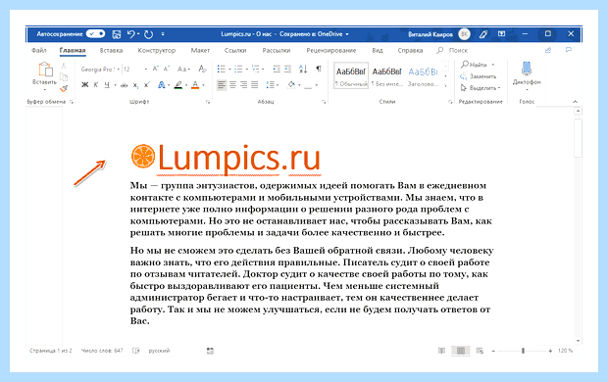Apply the red font color
608x382 pixels.
(x=195, y=85)
